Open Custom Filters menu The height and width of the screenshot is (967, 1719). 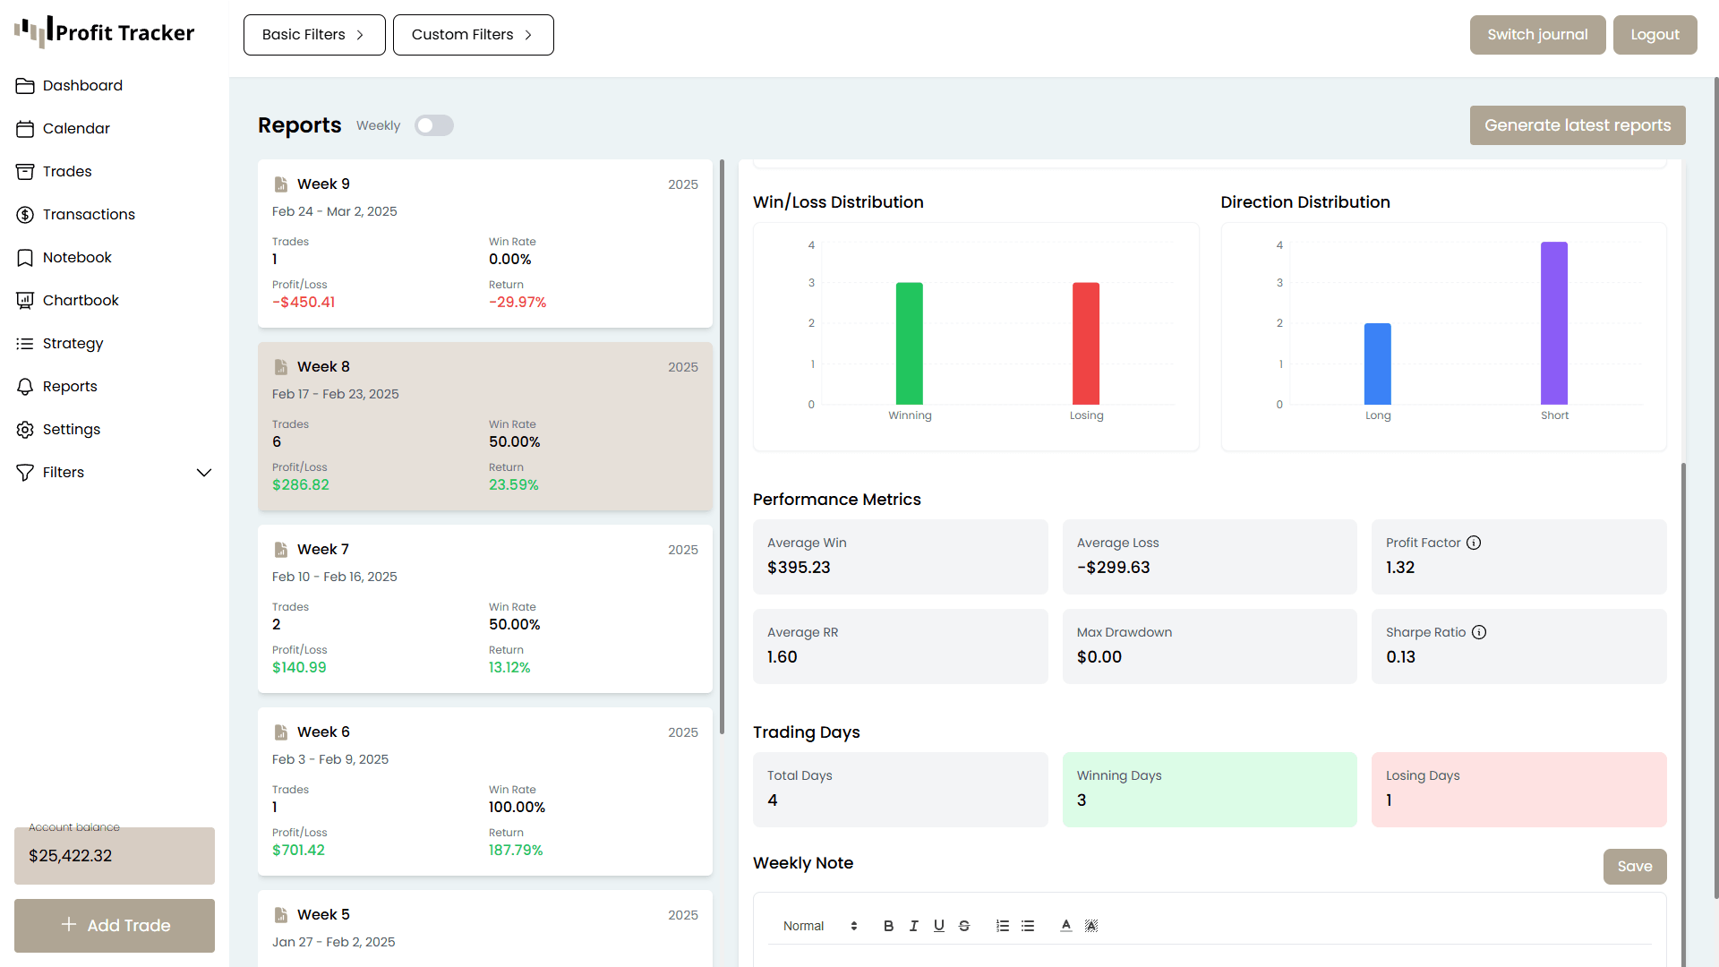[x=473, y=34]
